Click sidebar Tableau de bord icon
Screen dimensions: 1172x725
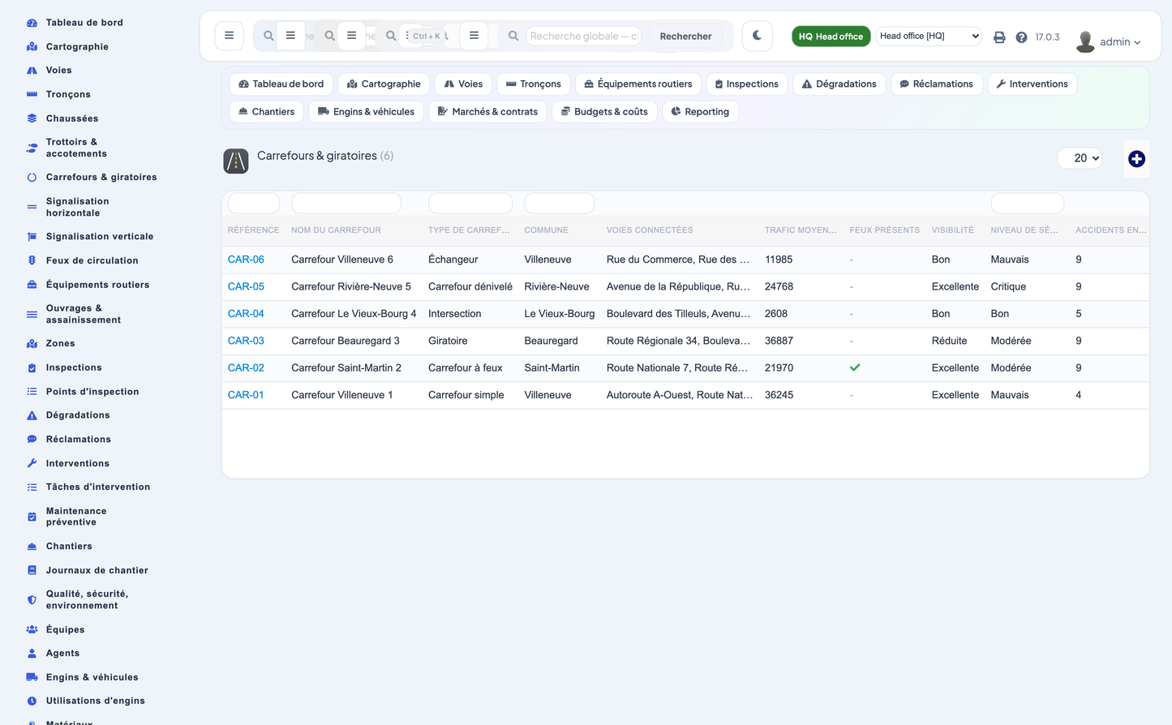(x=32, y=23)
